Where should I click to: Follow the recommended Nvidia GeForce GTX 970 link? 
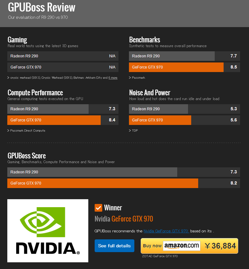click(166, 231)
